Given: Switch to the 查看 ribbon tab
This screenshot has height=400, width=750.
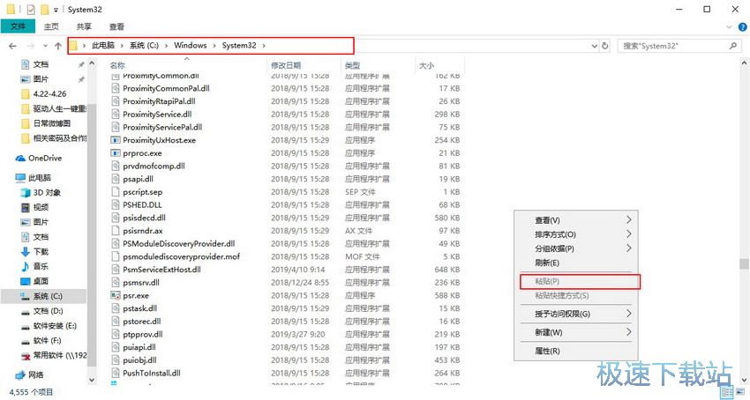Looking at the screenshot, I should [116, 26].
